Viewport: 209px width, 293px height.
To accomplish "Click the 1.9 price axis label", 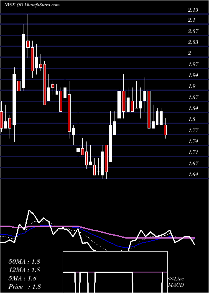I will [191, 86].
